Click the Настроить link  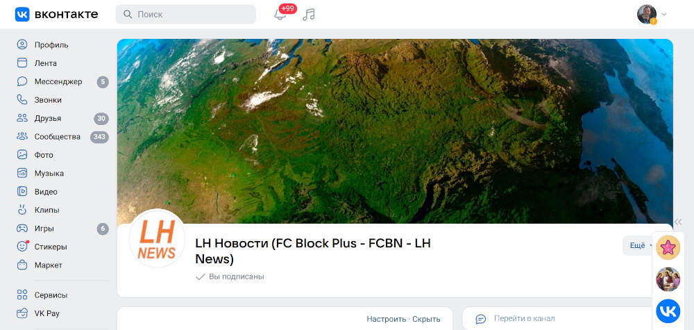[x=386, y=319]
